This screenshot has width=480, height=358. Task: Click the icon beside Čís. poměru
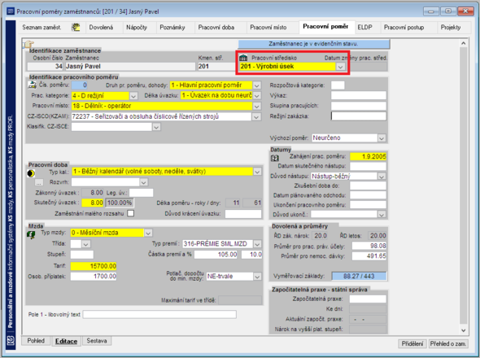32,85
